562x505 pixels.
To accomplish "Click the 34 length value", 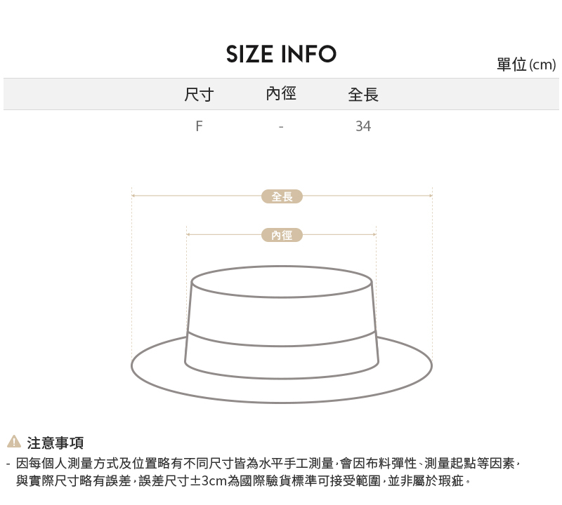I will click(x=363, y=126).
